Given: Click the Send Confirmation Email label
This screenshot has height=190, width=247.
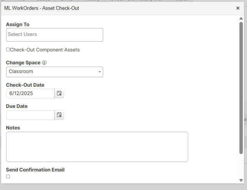Looking at the screenshot, I should point(35,170).
